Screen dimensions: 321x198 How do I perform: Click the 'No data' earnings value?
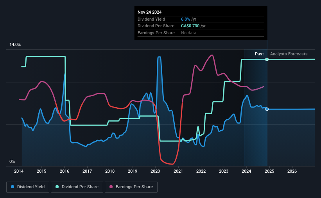188,33
